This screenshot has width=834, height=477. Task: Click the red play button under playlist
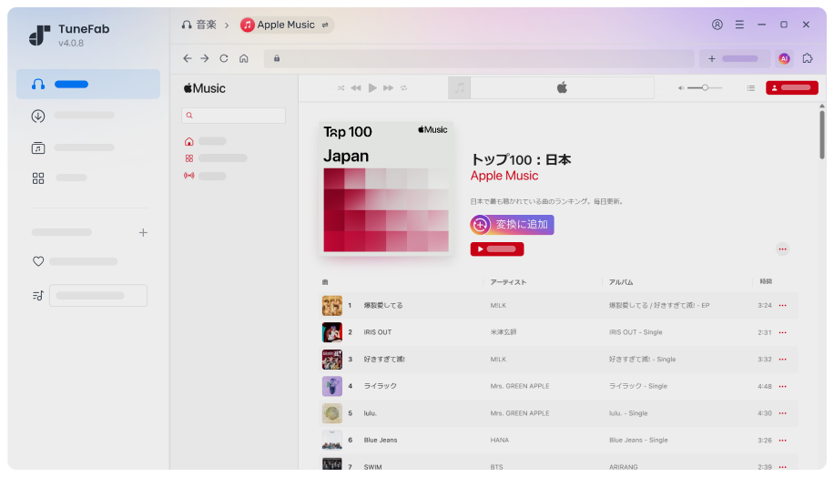496,249
